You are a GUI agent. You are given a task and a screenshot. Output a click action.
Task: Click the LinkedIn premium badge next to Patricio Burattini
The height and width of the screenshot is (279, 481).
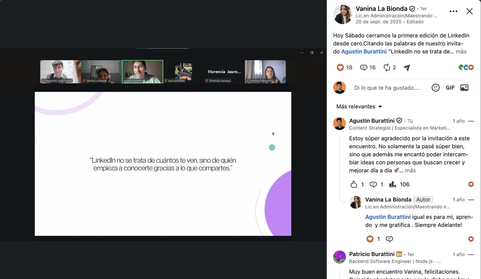tap(399, 254)
